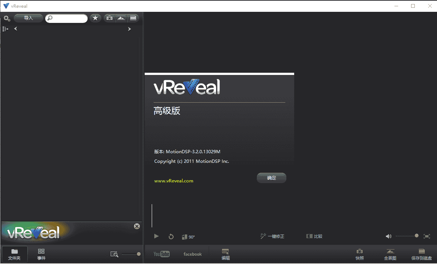Toggle the panorama images filter
Image resolution: width=437 pixels, height=264 pixels.
coord(121,18)
